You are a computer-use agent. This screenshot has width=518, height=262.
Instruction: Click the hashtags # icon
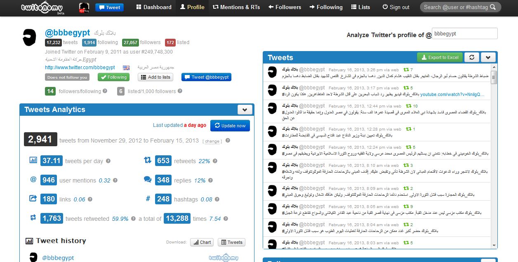tap(148, 199)
